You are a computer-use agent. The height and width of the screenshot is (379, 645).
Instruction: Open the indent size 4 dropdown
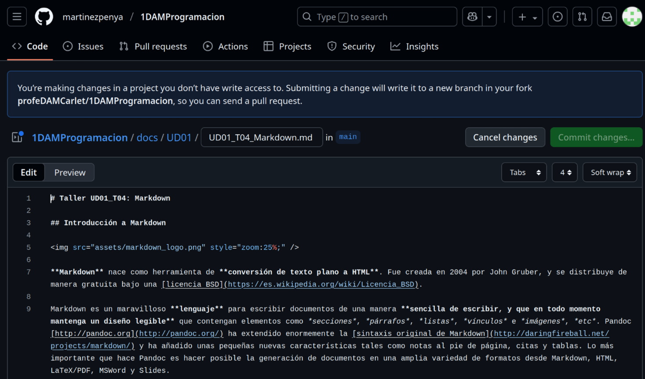(x=565, y=172)
